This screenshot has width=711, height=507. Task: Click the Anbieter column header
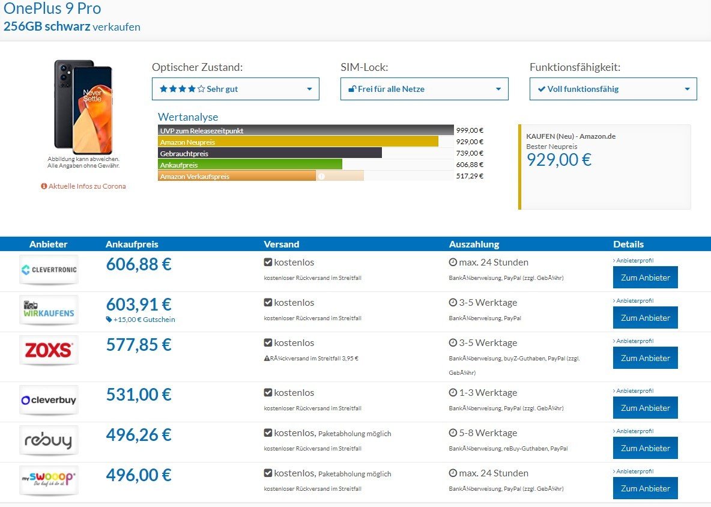[49, 244]
